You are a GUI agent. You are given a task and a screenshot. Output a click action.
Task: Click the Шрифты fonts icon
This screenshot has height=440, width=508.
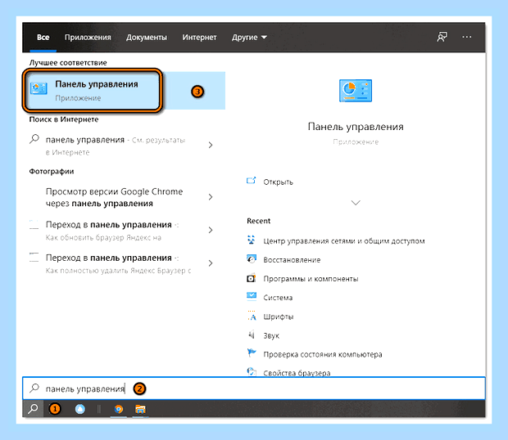click(x=252, y=316)
